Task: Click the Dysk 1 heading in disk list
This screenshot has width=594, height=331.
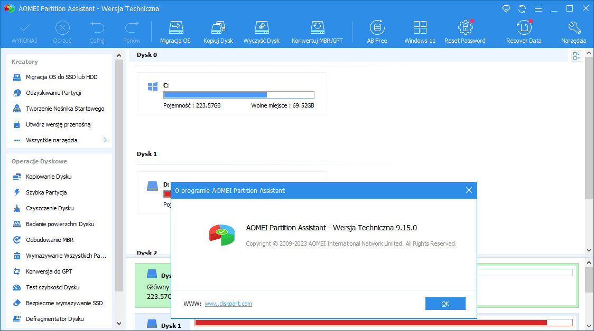Action: [147, 154]
